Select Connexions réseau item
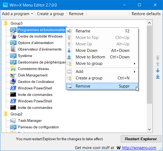The width and height of the screenshot is (163, 151). coord(33,69)
